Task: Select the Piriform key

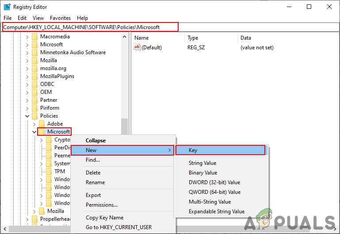Action: click(50, 108)
